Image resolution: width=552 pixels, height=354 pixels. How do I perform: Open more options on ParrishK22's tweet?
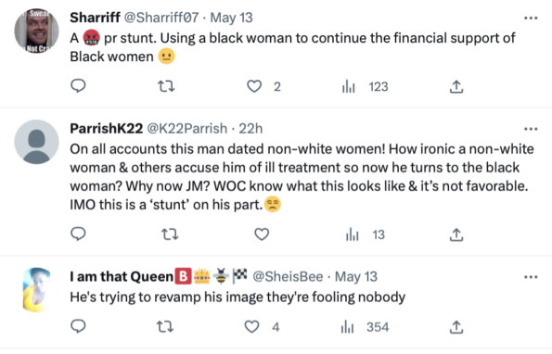pos(531,129)
